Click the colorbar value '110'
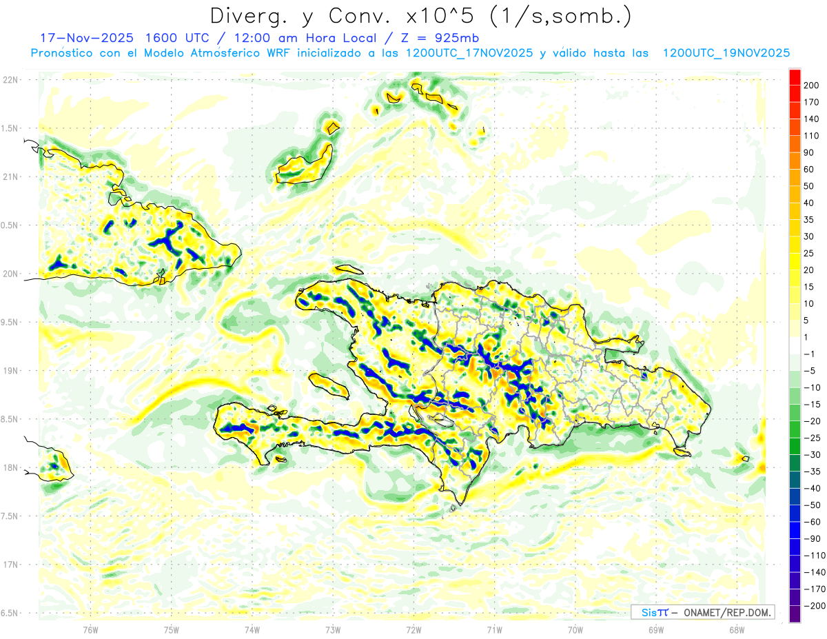827x639 pixels. click(x=810, y=136)
